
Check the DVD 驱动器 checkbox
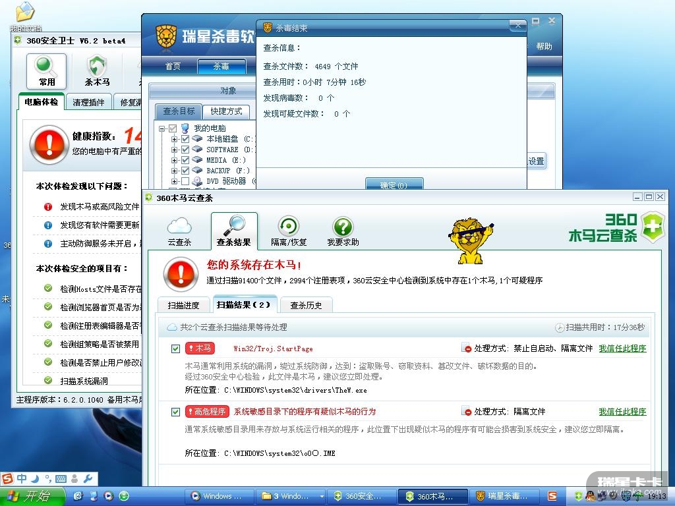point(185,181)
